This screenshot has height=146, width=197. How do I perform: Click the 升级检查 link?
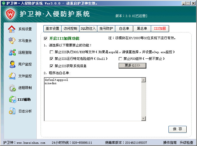(186, 142)
